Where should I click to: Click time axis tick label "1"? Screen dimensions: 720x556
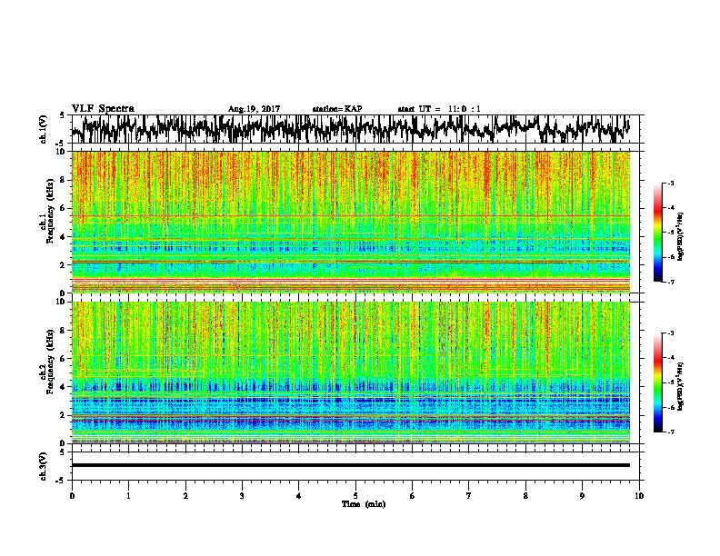click(x=128, y=496)
